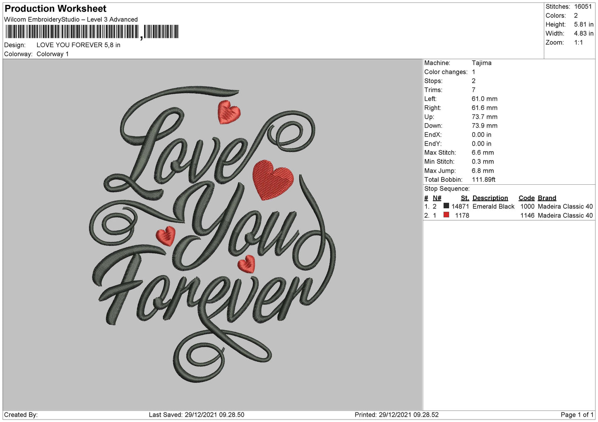Click the stitch count 14871
598x422 pixels.
(x=460, y=206)
